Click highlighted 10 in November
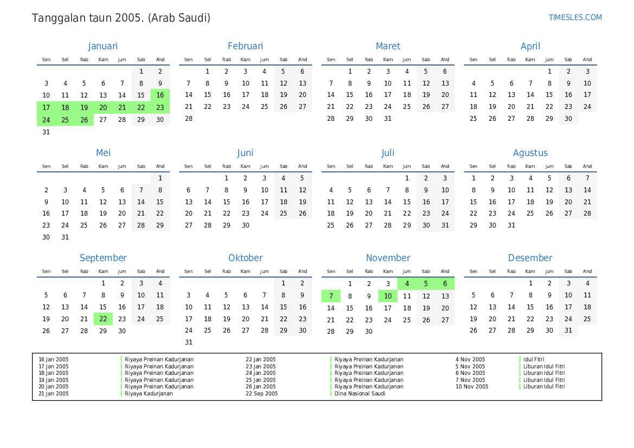The height and width of the screenshot is (448, 634). [388, 296]
